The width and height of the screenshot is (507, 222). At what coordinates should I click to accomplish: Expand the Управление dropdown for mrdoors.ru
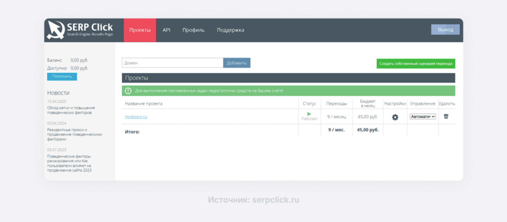tap(422, 117)
